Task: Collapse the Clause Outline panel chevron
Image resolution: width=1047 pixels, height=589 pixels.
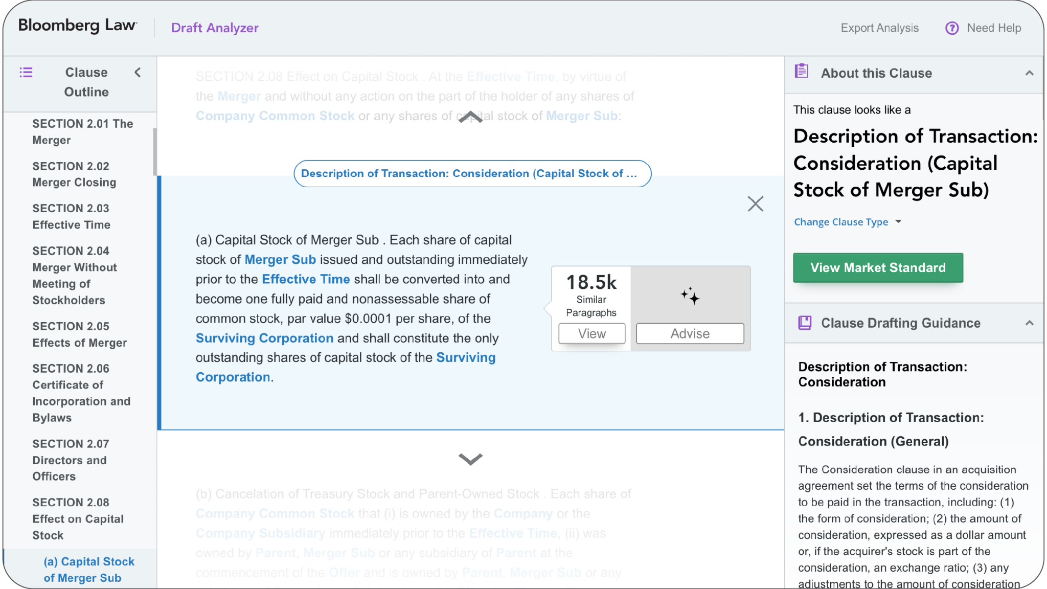Action: (138, 73)
